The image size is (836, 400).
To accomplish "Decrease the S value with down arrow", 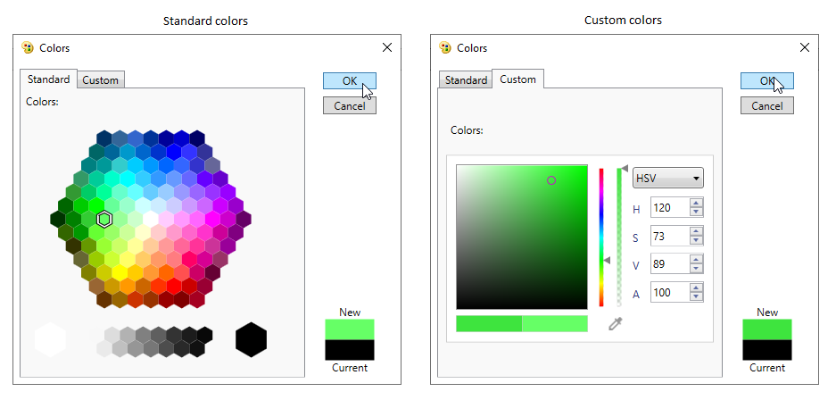I will 696,240.
